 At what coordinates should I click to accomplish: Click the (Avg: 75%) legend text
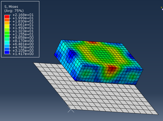click(x=14, y=11)
